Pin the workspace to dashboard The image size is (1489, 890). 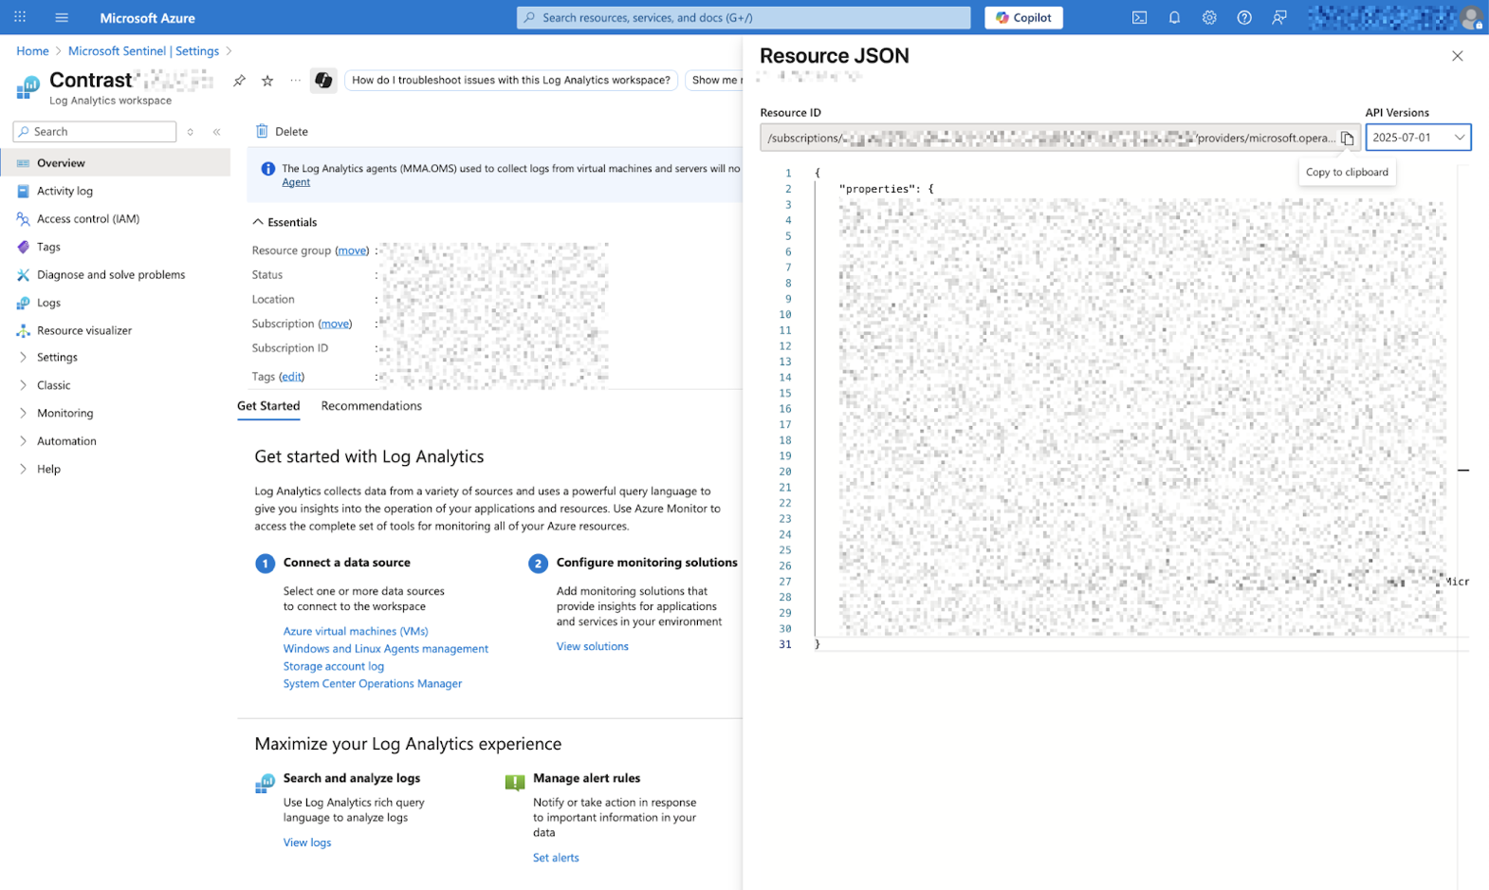[239, 81]
